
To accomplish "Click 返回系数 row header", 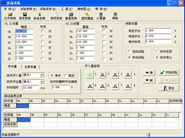I will [x=10, y=124].
